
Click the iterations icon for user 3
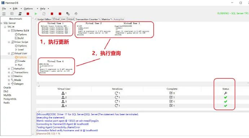point(117,101)
